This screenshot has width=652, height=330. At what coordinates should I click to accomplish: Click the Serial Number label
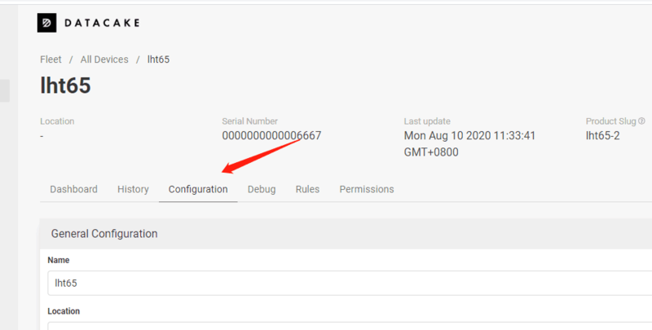coord(249,121)
